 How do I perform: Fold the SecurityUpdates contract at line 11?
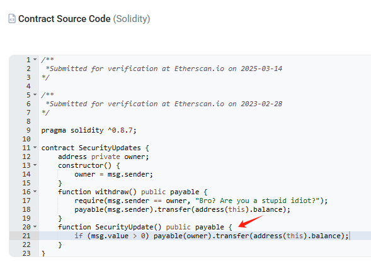(35, 148)
